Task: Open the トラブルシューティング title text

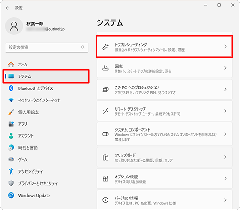Action: pos(131,44)
